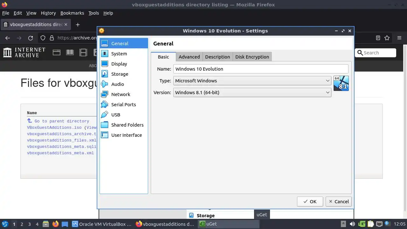Expand the Type dropdown

tap(252, 81)
